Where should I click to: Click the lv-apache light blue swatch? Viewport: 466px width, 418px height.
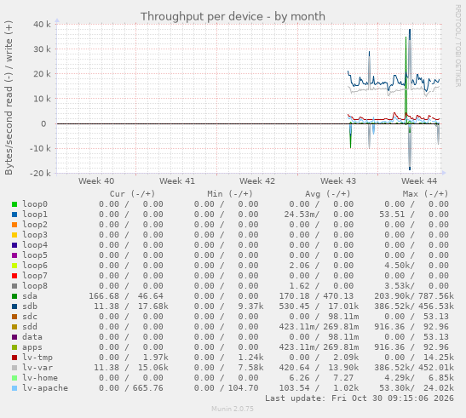coord(14,388)
